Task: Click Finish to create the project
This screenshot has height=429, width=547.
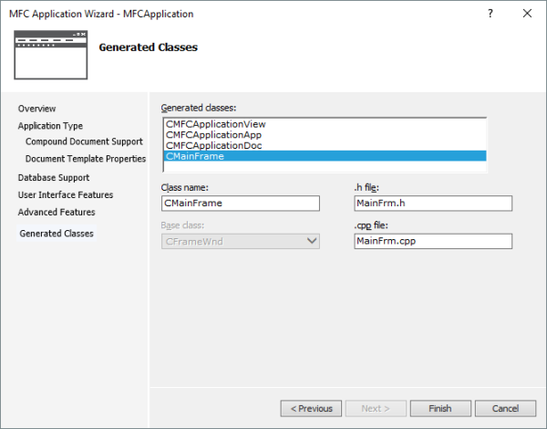Action: pos(440,408)
